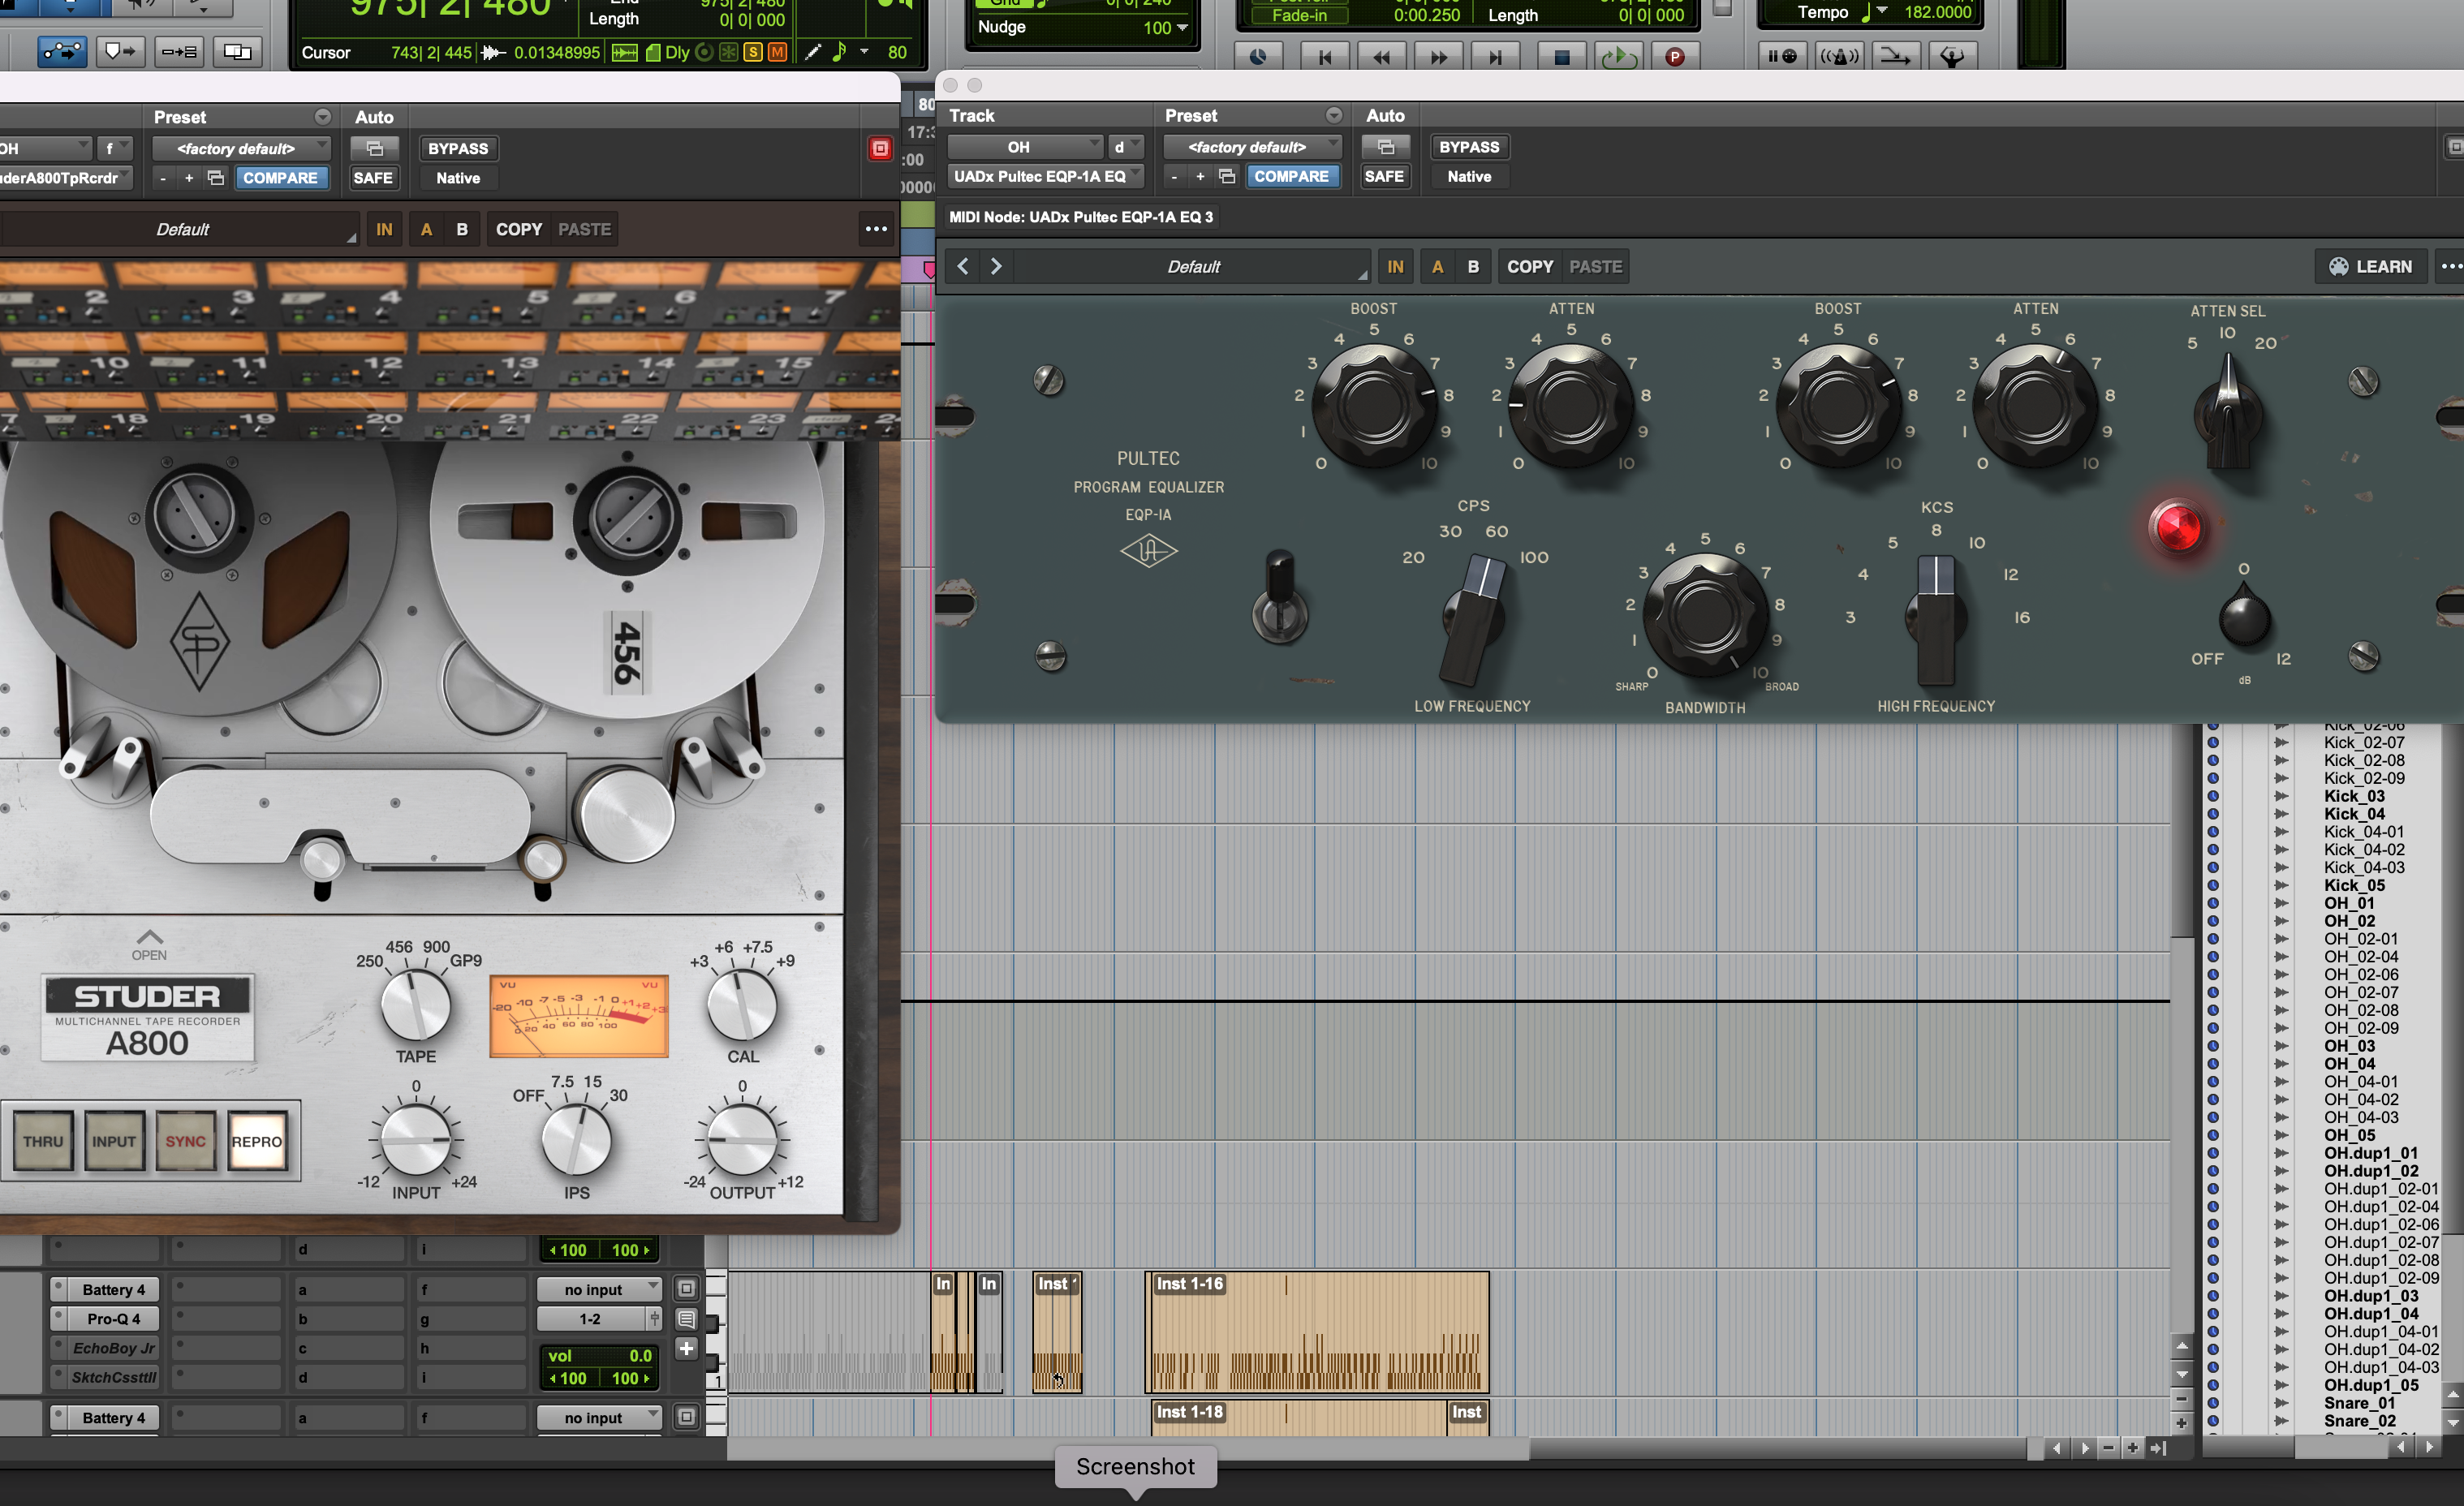Expand the Studer OPEN panel chevron
Image resolution: width=2464 pixels, height=1506 pixels.
(x=150, y=937)
